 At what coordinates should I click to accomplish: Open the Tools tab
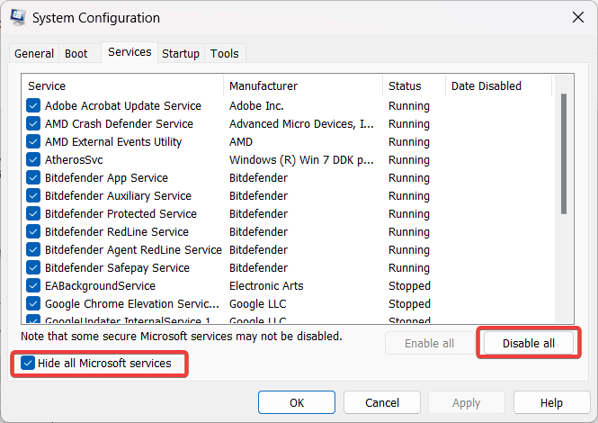pyautogui.click(x=225, y=53)
